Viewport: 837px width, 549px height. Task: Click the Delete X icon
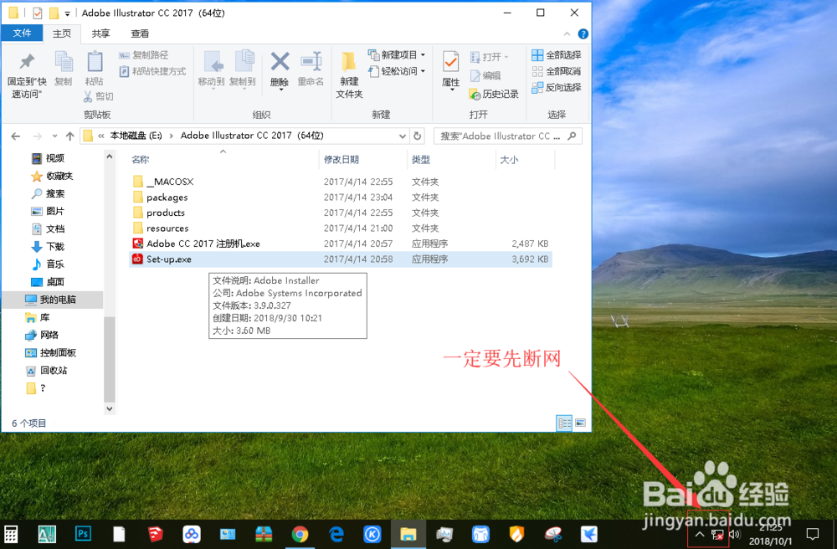tap(280, 62)
